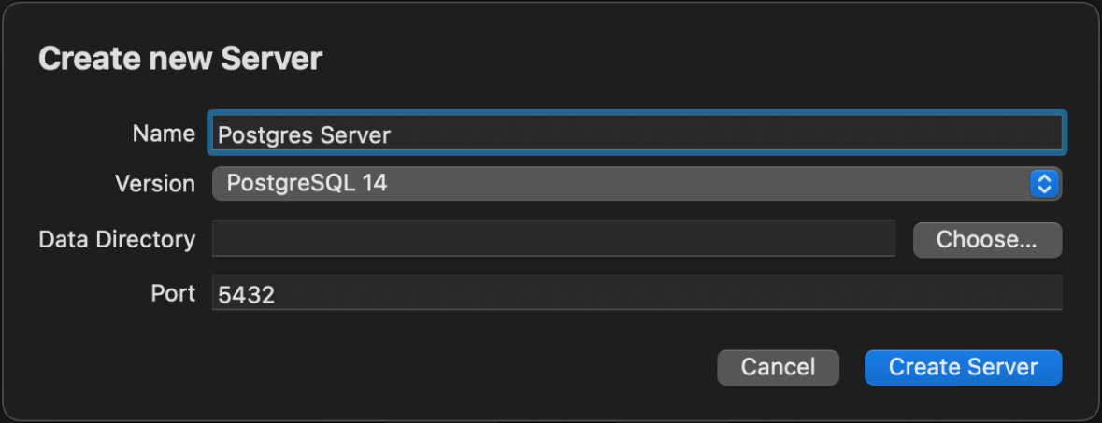This screenshot has width=1102, height=423.
Task: Click the 'Create new Server' dialog title
Action: pos(180,59)
